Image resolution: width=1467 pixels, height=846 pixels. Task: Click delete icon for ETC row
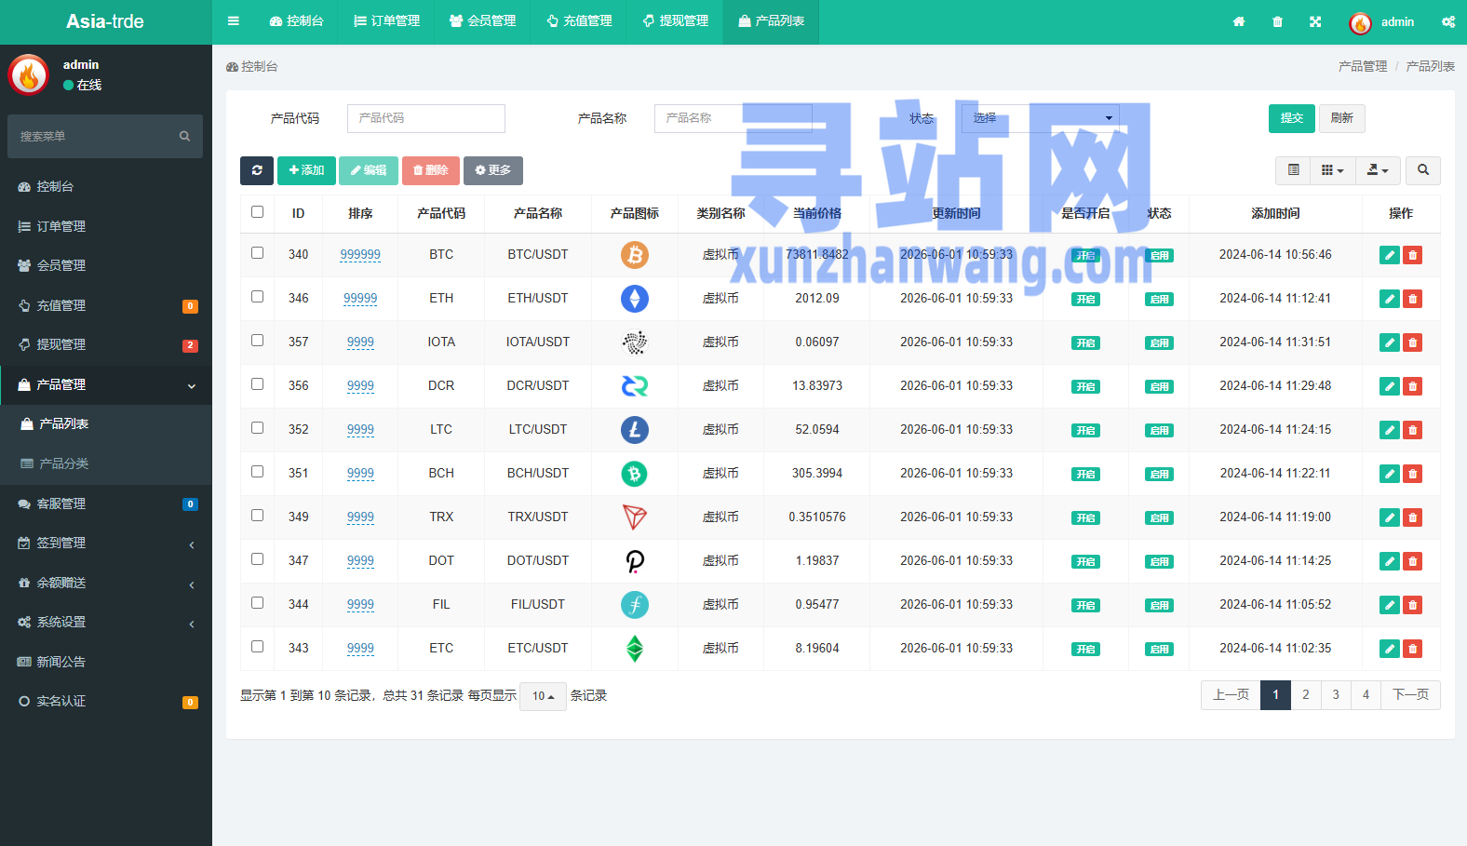1412,649
